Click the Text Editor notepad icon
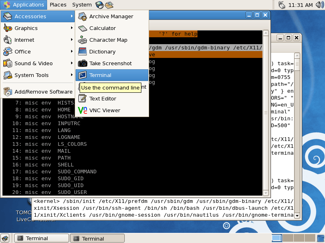Viewport: 325px width, 243px height. point(82,98)
